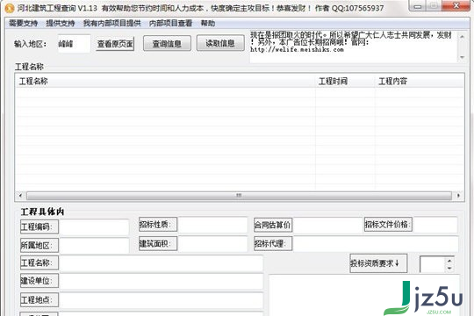This screenshot has width=474, height=316.
Task: Click the 读取信息 button
Action: pos(220,43)
